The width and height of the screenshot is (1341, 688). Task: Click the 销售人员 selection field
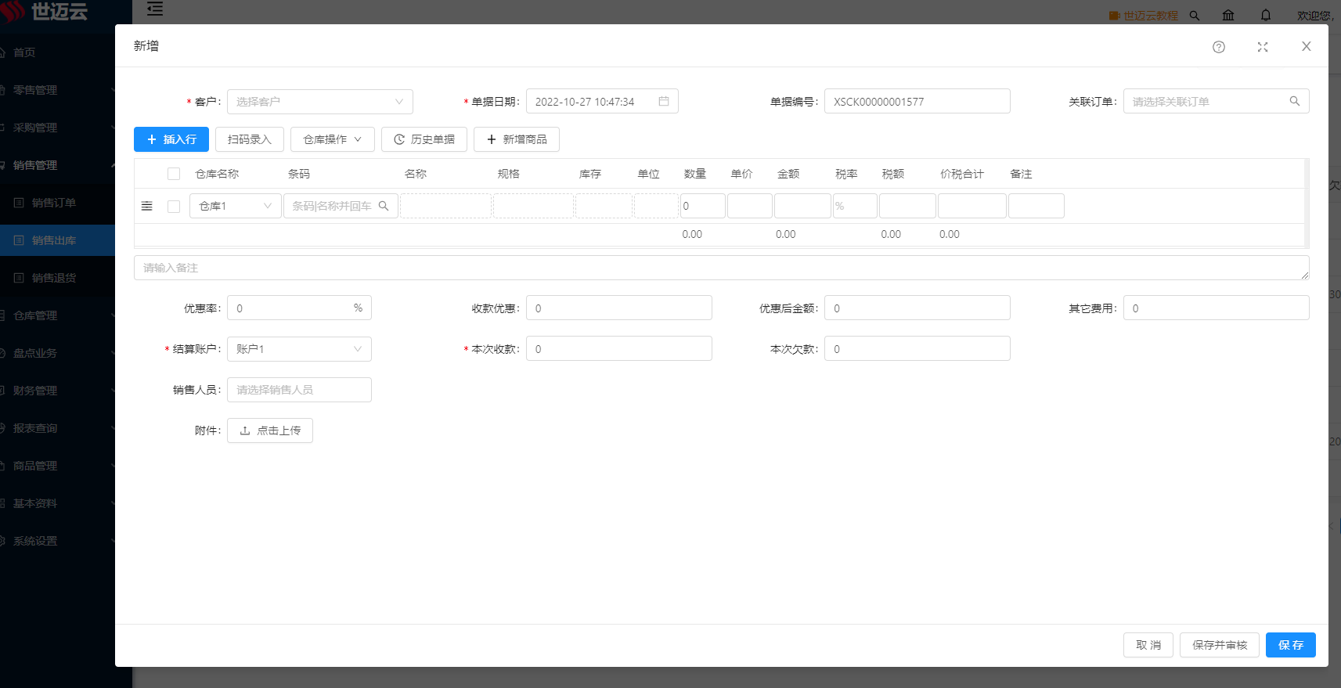(x=299, y=390)
